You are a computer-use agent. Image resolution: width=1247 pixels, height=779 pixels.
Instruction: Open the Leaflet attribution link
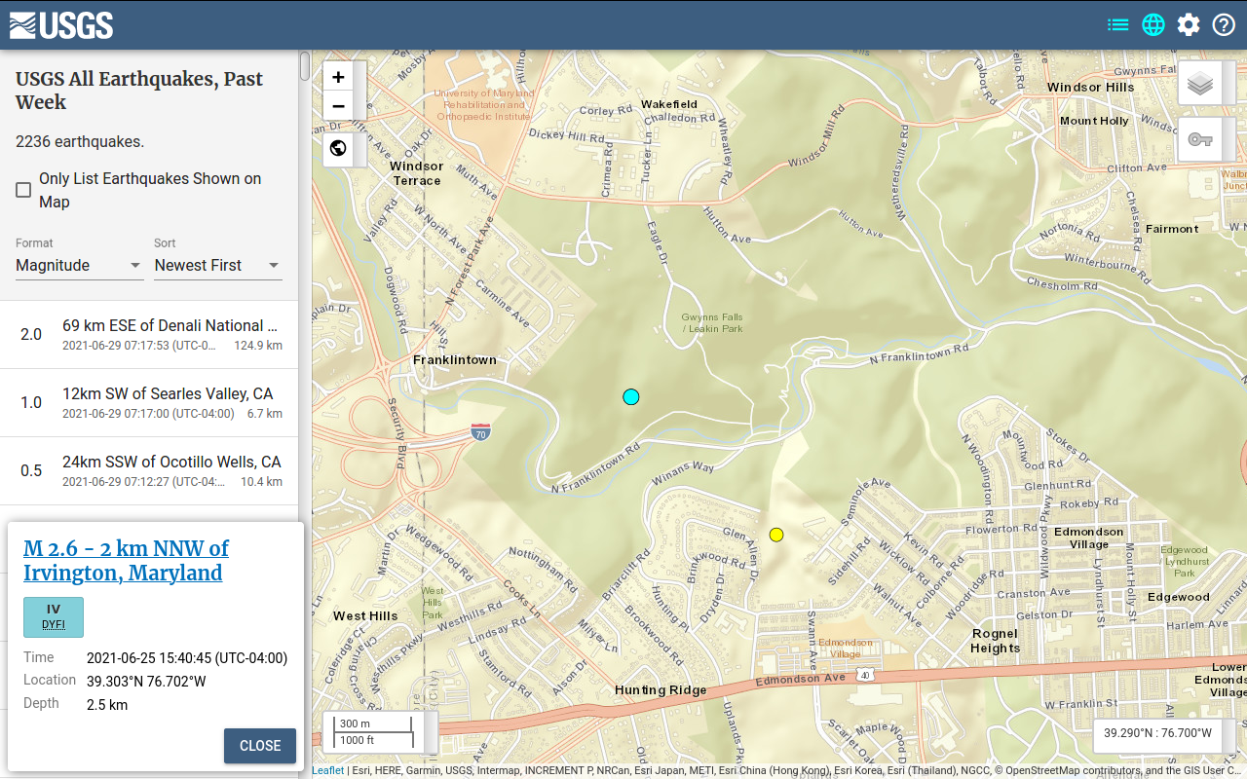click(327, 771)
